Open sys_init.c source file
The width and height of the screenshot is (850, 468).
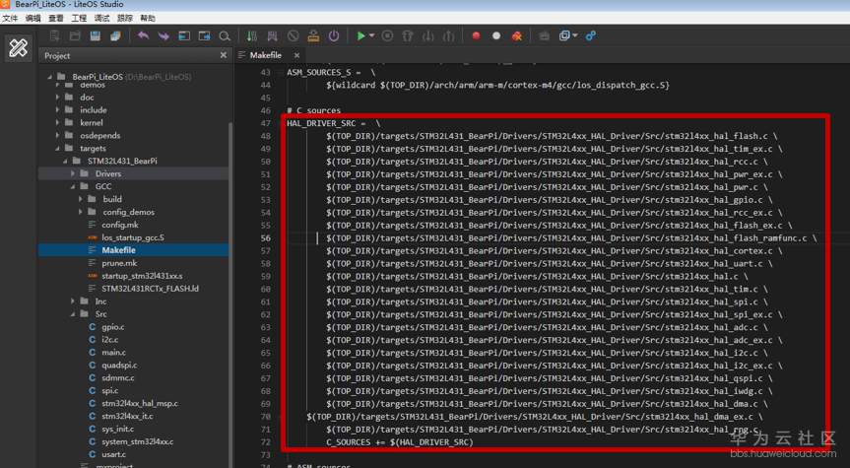coord(117,429)
